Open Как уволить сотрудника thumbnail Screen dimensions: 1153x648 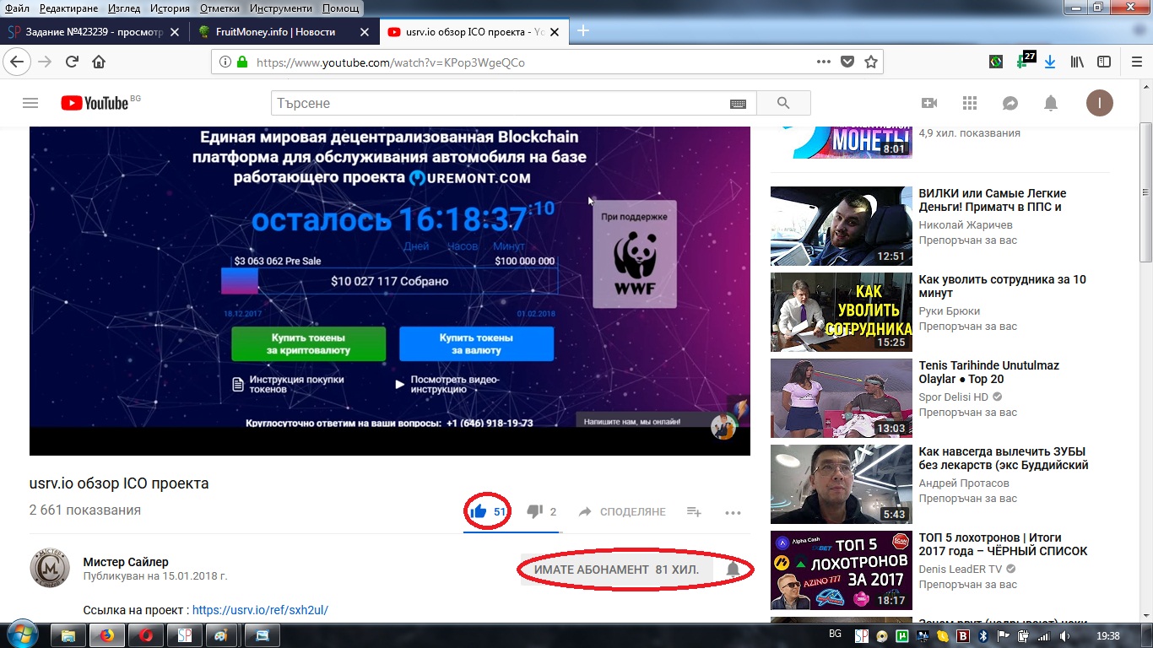[842, 312]
